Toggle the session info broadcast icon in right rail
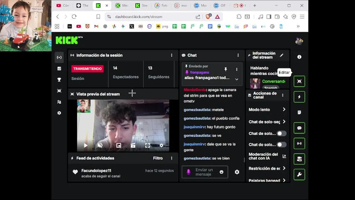Viewport: 355px width, 200px height. coord(299,144)
